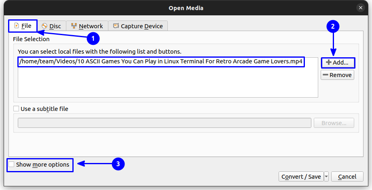
Task: Click the subtitle file path input field
Action: tap(164, 123)
